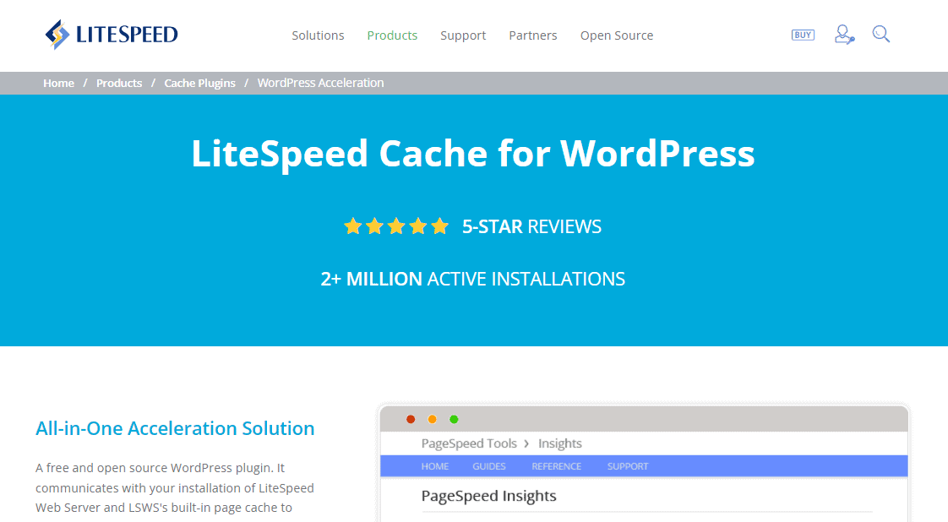The height and width of the screenshot is (522, 948).
Task: Click the green dot in mockup window
Action: click(x=454, y=419)
